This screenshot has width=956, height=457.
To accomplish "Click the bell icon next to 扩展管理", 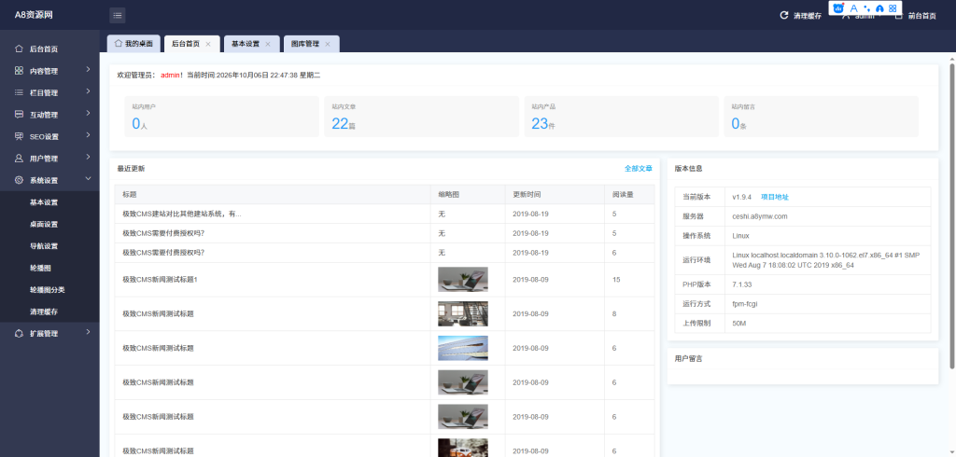I will coord(19,333).
